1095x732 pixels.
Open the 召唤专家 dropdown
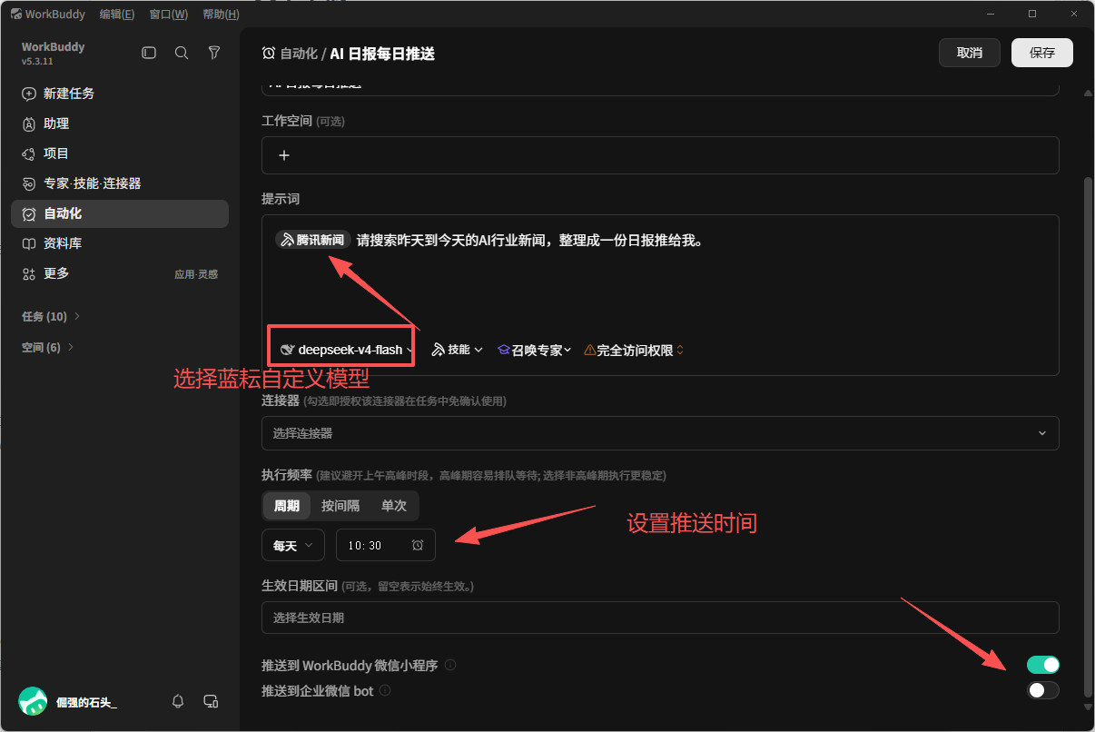coord(534,350)
